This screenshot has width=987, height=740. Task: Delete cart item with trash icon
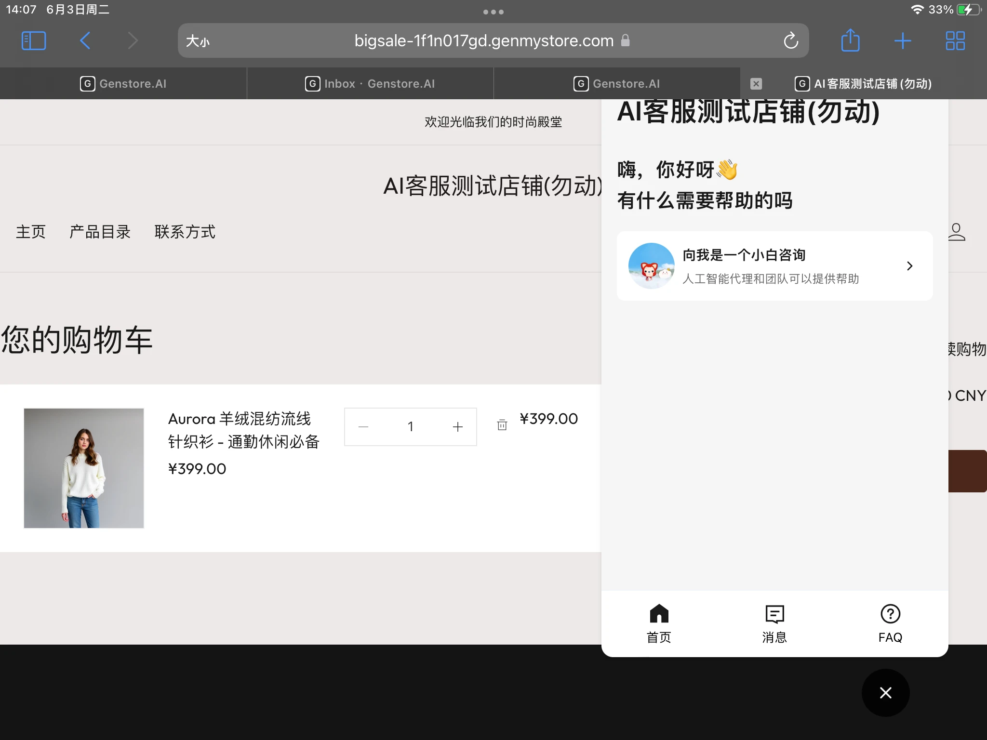502,425
